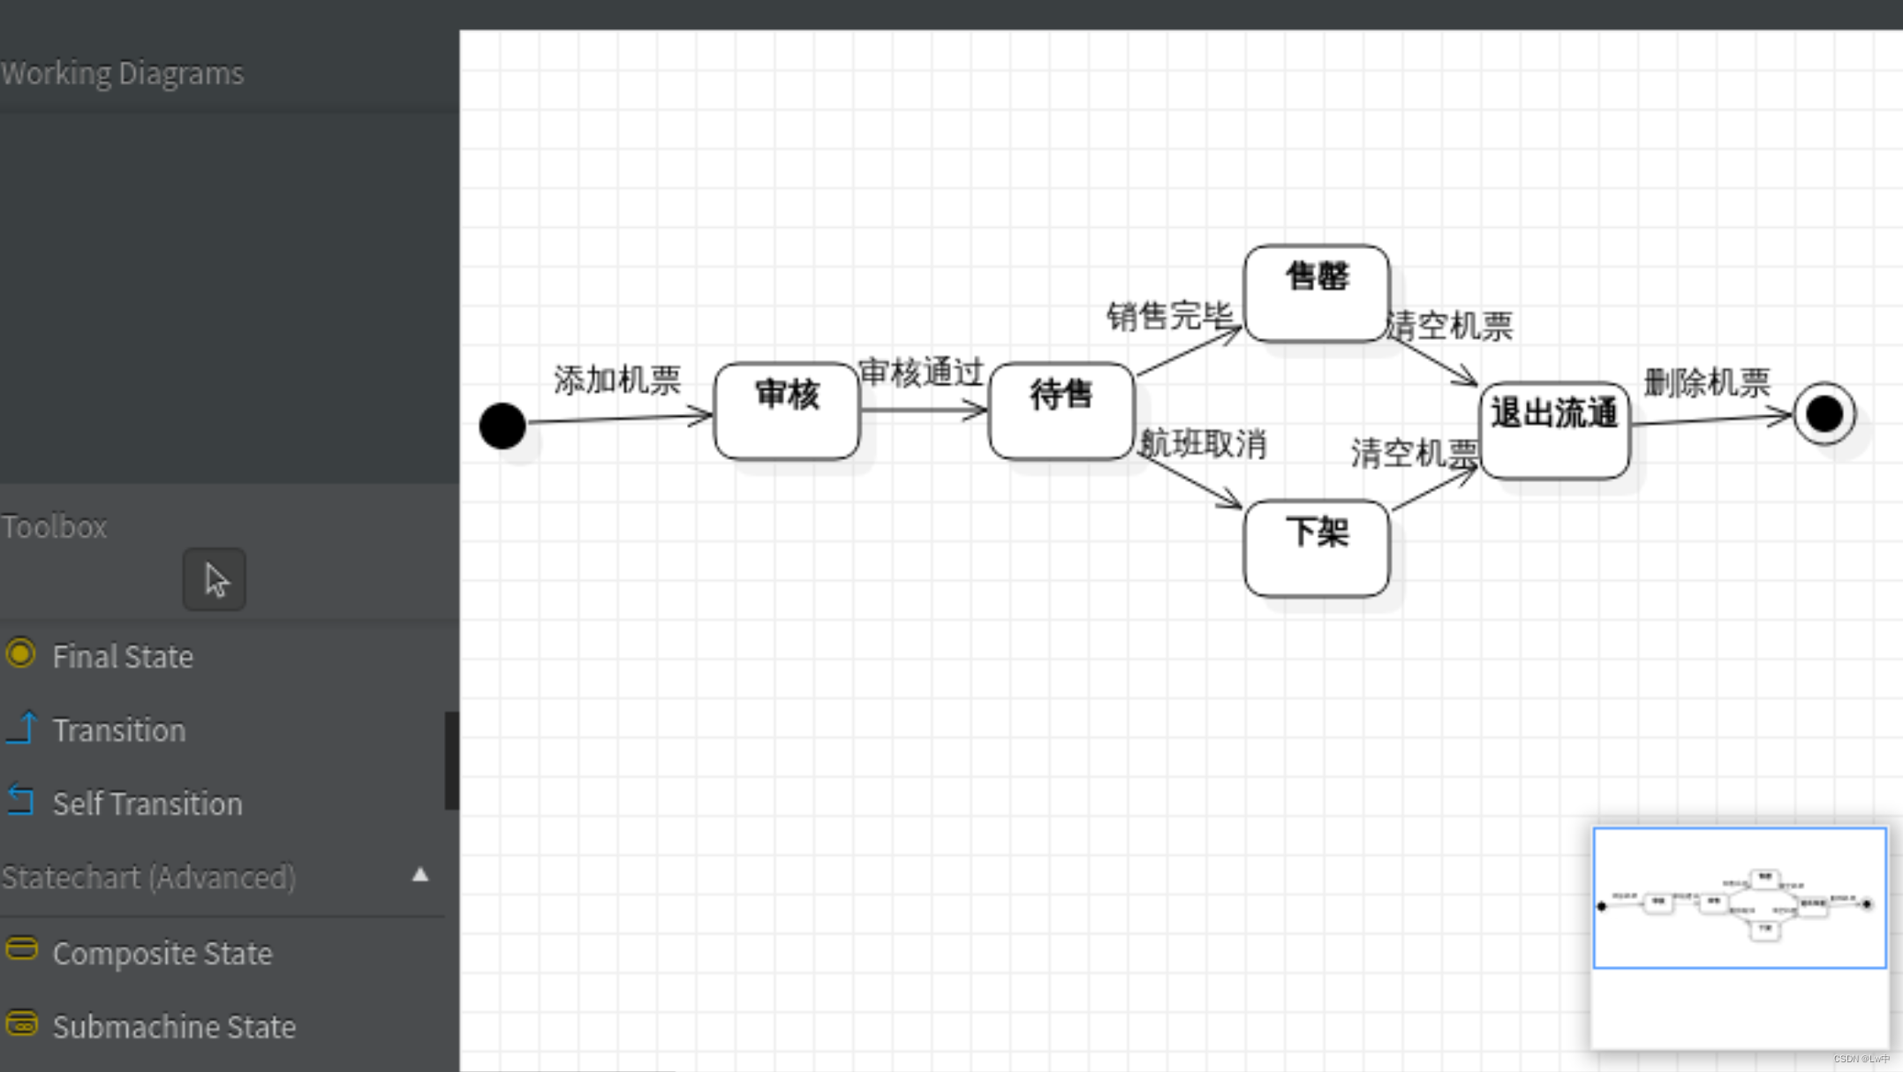Select the Transition tool
The height and width of the screenshot is (1072, 1903).
(x=117, y=729)
